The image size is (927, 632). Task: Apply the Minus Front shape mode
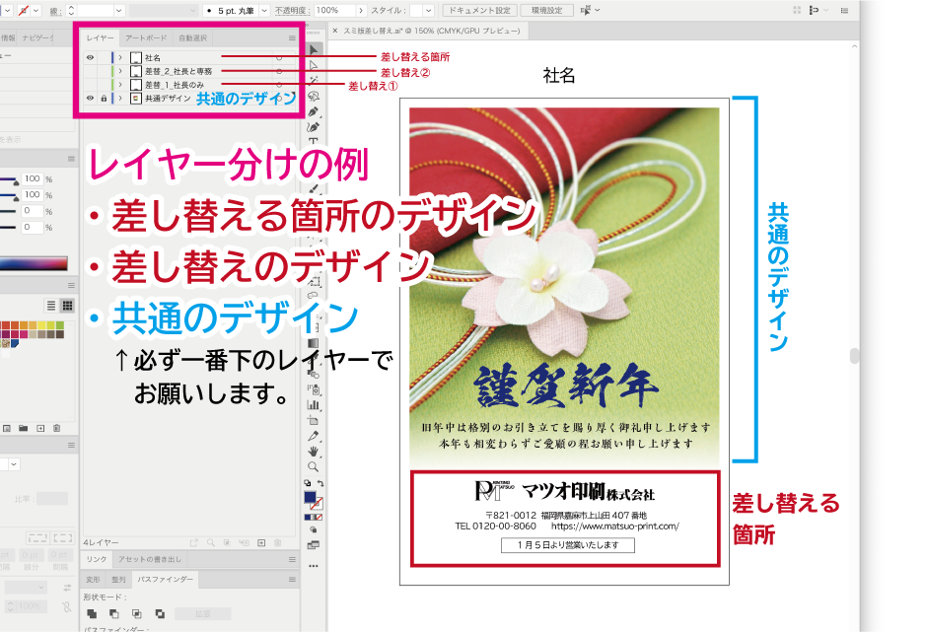pos(114,613)
